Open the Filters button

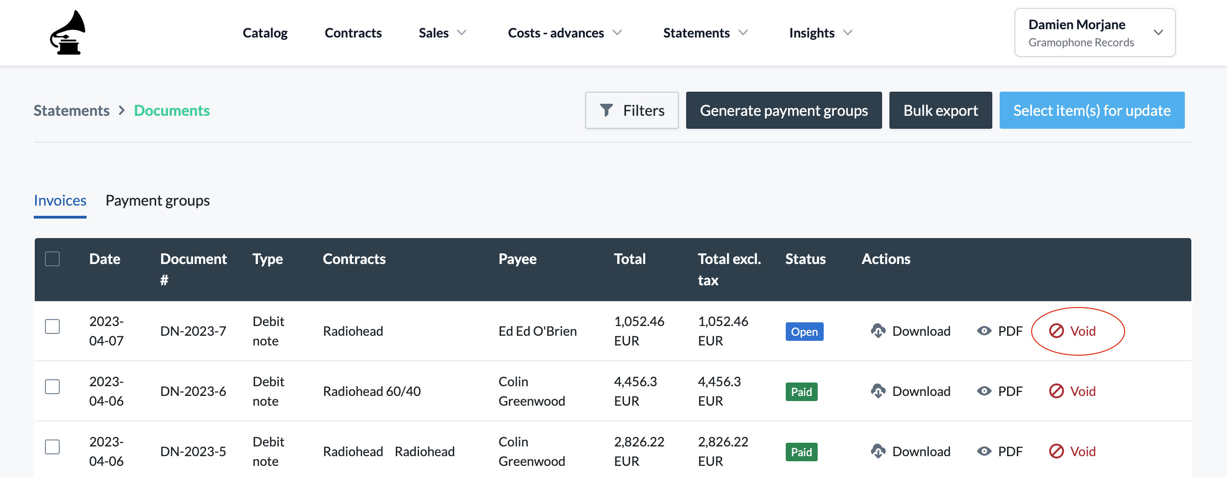tap(632, 110)
